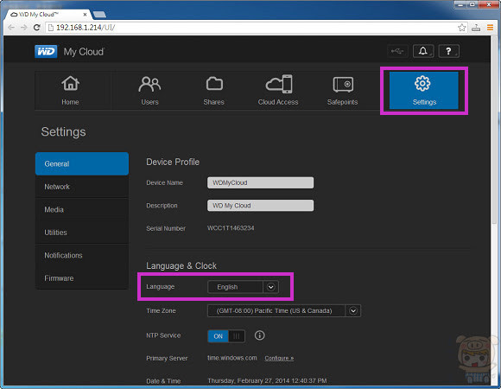Image resolution: width=501 pixels, height=389 pixels.
Task: Select the General settings tab
Action: (82, 163)
